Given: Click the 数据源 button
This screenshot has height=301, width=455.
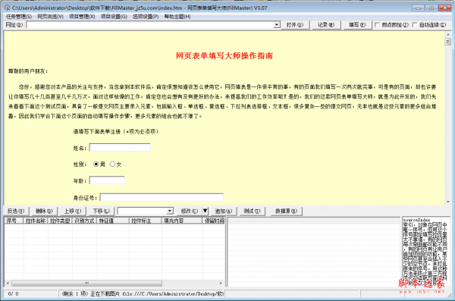Looking at the screenshot, I should coord(286,211).
